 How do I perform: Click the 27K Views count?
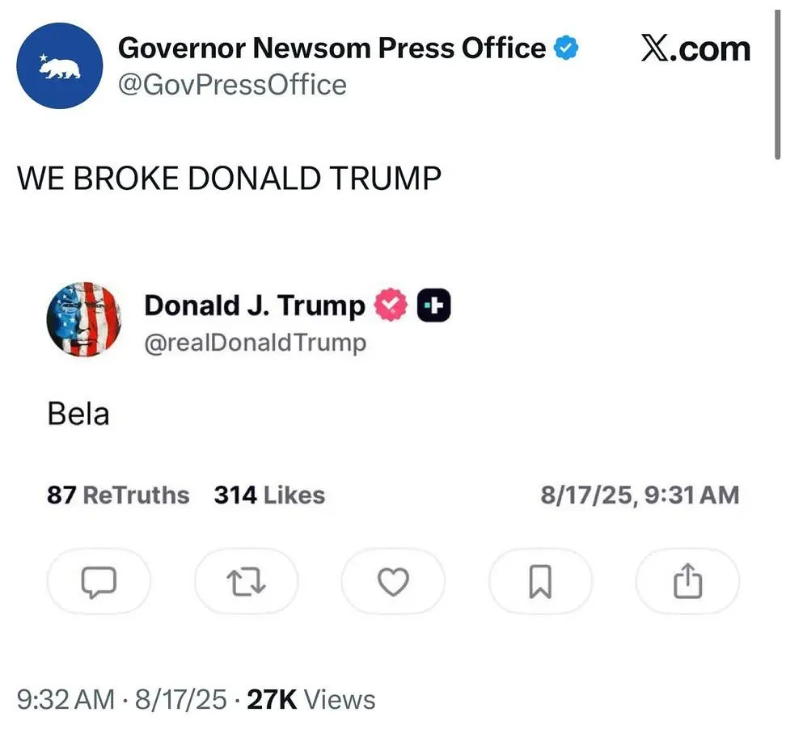[x=311, y=699]
